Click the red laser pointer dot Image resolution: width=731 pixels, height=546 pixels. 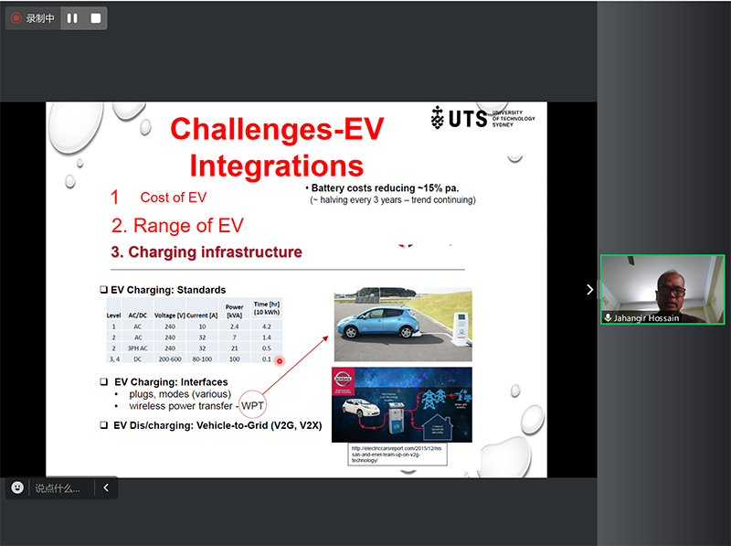click(x=280, y=361)
